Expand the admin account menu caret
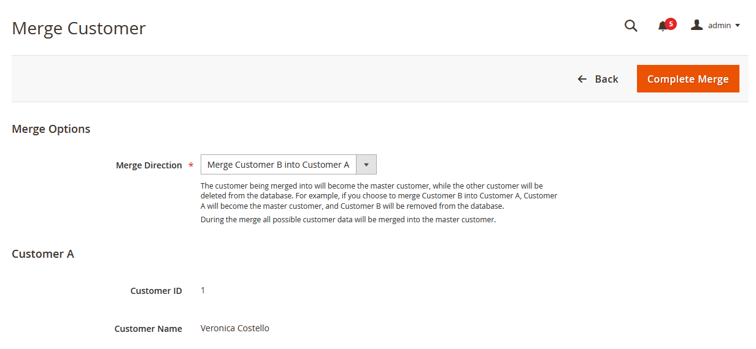Screen dimensions: 756x349 pos(738,26)
